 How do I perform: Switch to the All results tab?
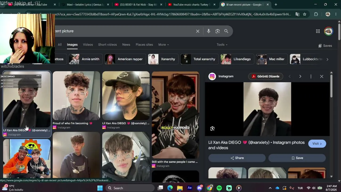[60, 45]
